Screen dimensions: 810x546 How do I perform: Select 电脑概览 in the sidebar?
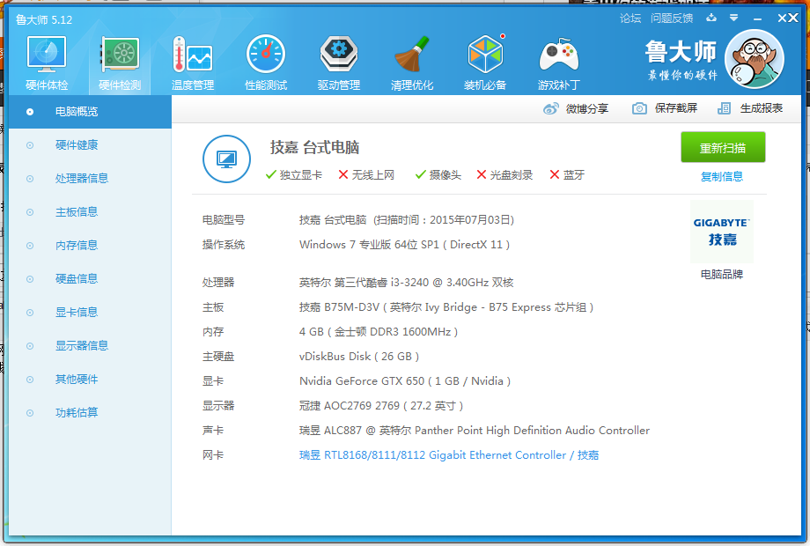coord(90,112)
